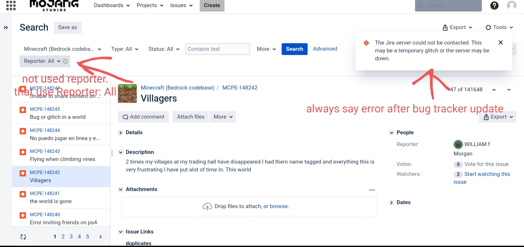Expand the sidebar with double chevron

point(6,27)
